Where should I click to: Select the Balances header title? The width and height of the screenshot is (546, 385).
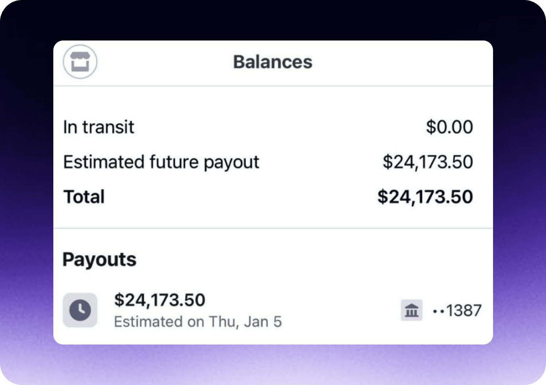click(273, 62)
